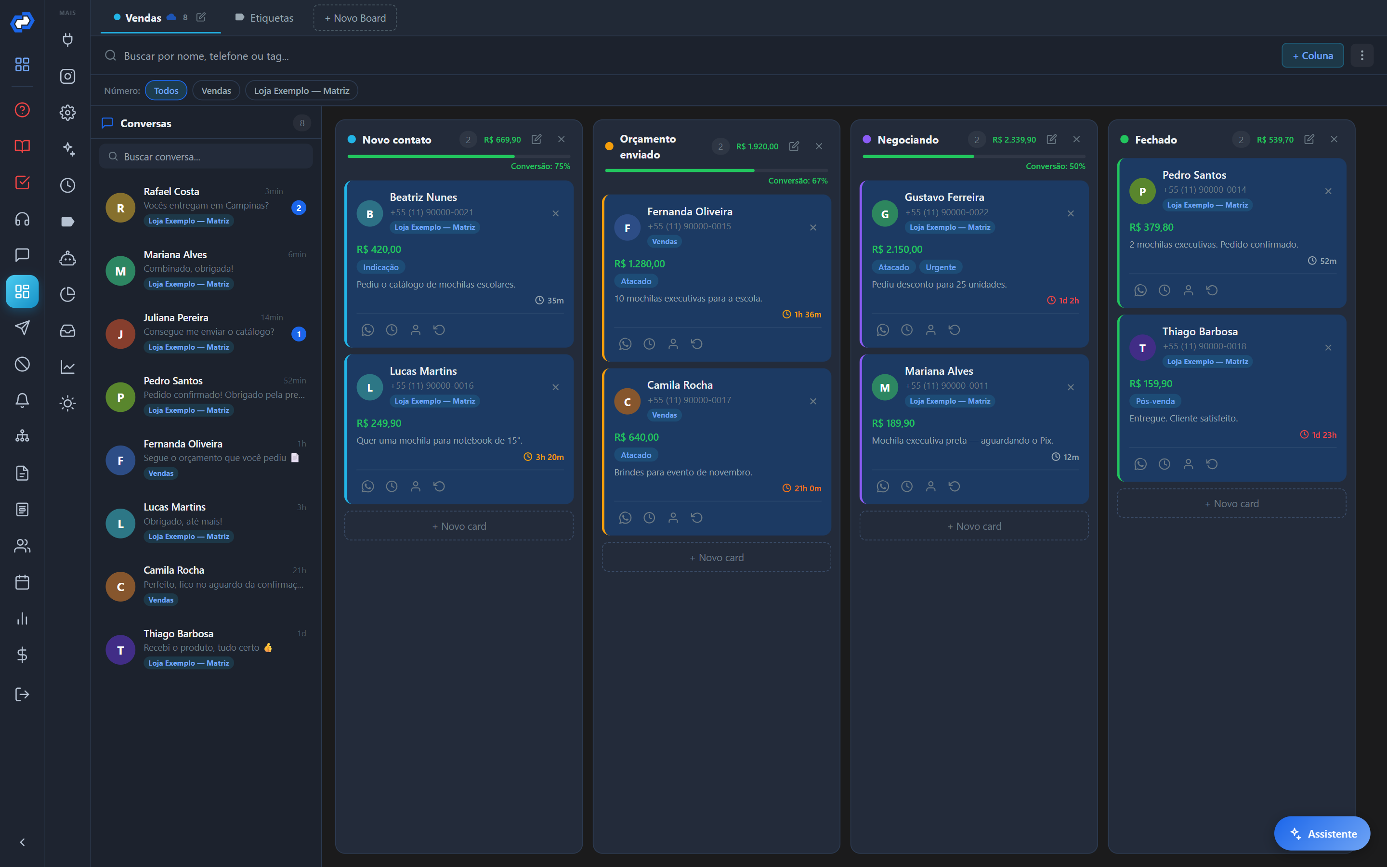1387x867 pixels.
Task: Add Novo card in Negociando column
Action: point(974,526)
